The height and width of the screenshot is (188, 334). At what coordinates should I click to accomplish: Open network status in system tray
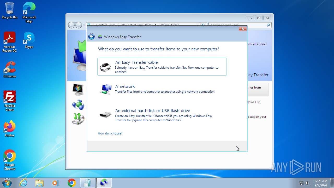tap(301, 183)
